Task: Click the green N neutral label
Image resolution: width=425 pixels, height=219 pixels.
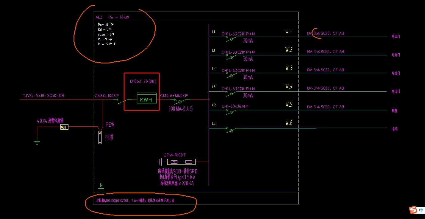Action: point(101,185)
